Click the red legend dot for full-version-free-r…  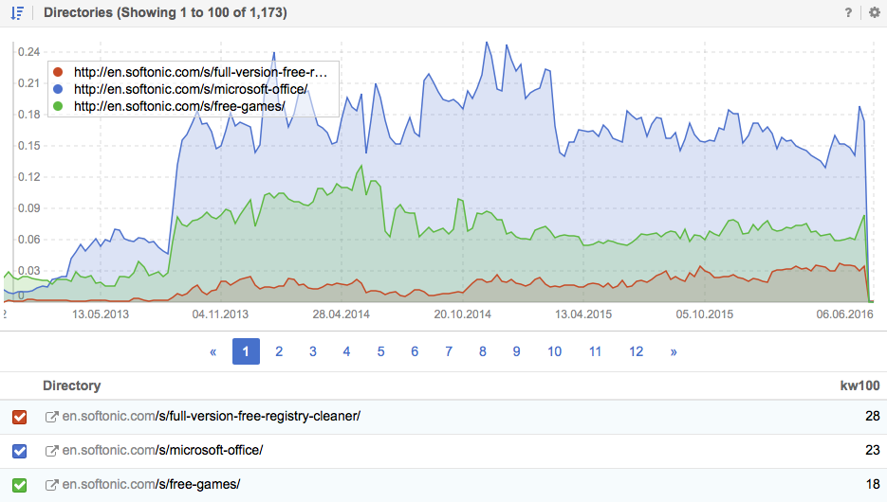(59, 72)
